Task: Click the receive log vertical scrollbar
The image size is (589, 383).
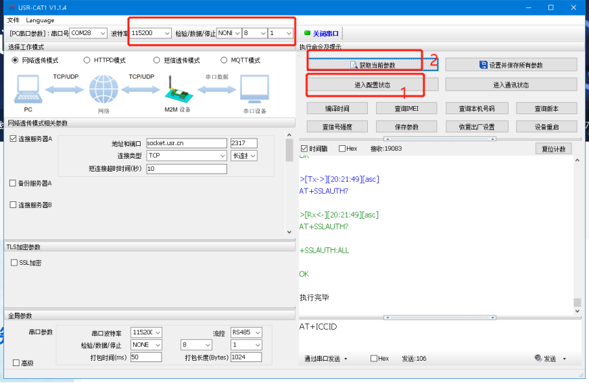Action: click(577, 230)
